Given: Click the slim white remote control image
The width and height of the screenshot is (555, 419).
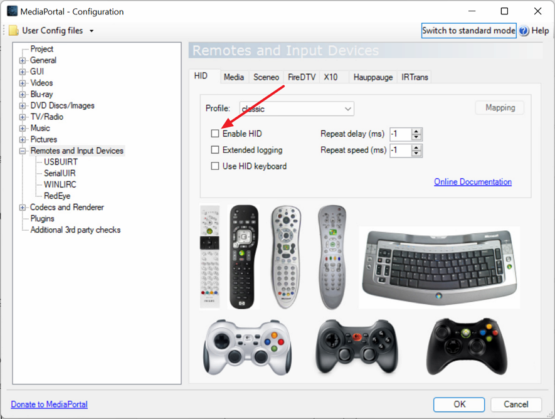Looking at the screenshot, I should pyautogui.click(x=209, y=257).
